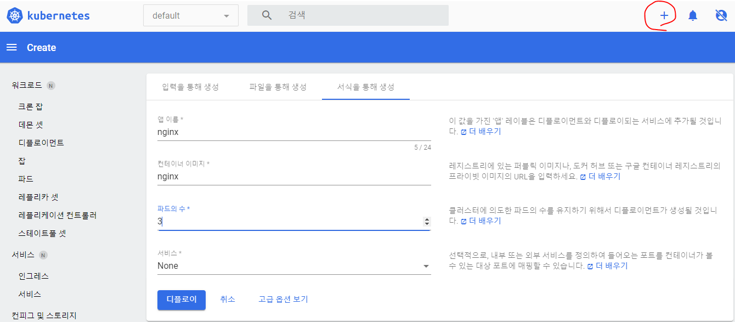Click the Create page title
735x322 pixels.
pos(42,48)
